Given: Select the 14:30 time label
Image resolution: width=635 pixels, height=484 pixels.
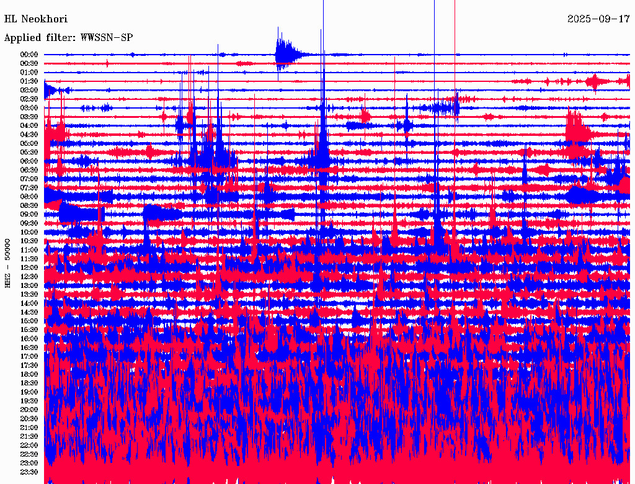Looking at the screenshot, I should (29, 312).
